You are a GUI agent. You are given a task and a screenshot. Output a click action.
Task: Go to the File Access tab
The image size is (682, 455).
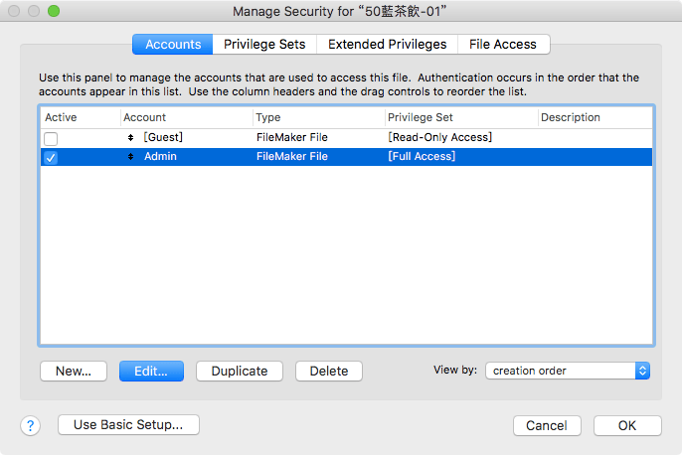tap(503, 44)
